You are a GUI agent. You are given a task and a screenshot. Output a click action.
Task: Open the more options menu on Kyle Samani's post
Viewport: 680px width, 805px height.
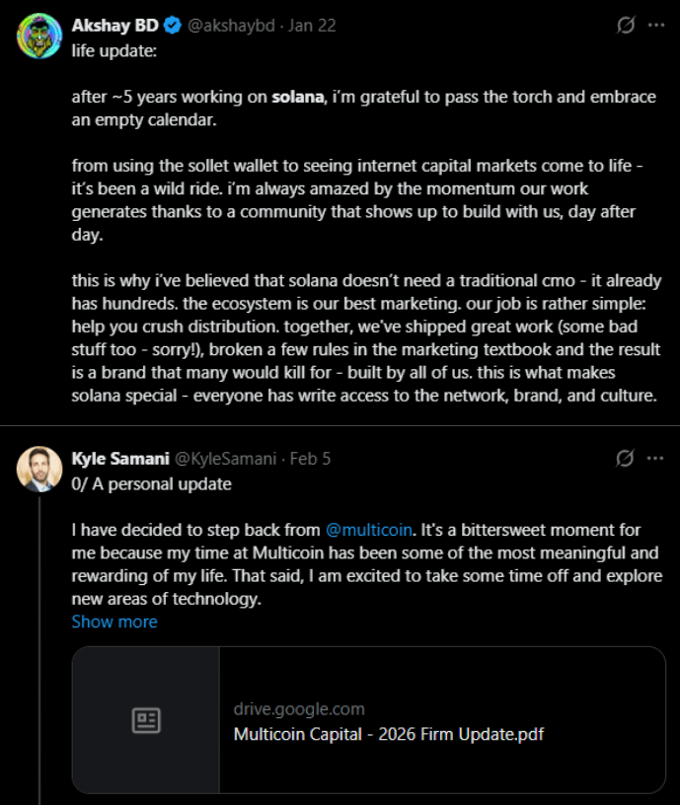[655, 458]
